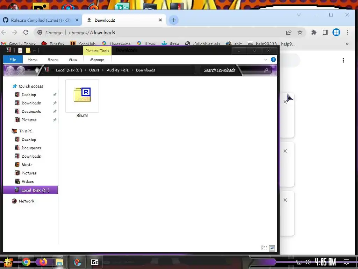Screen dimensions: 358x269
Task: Open notification center on taskbar
Action: click(346, 262)
